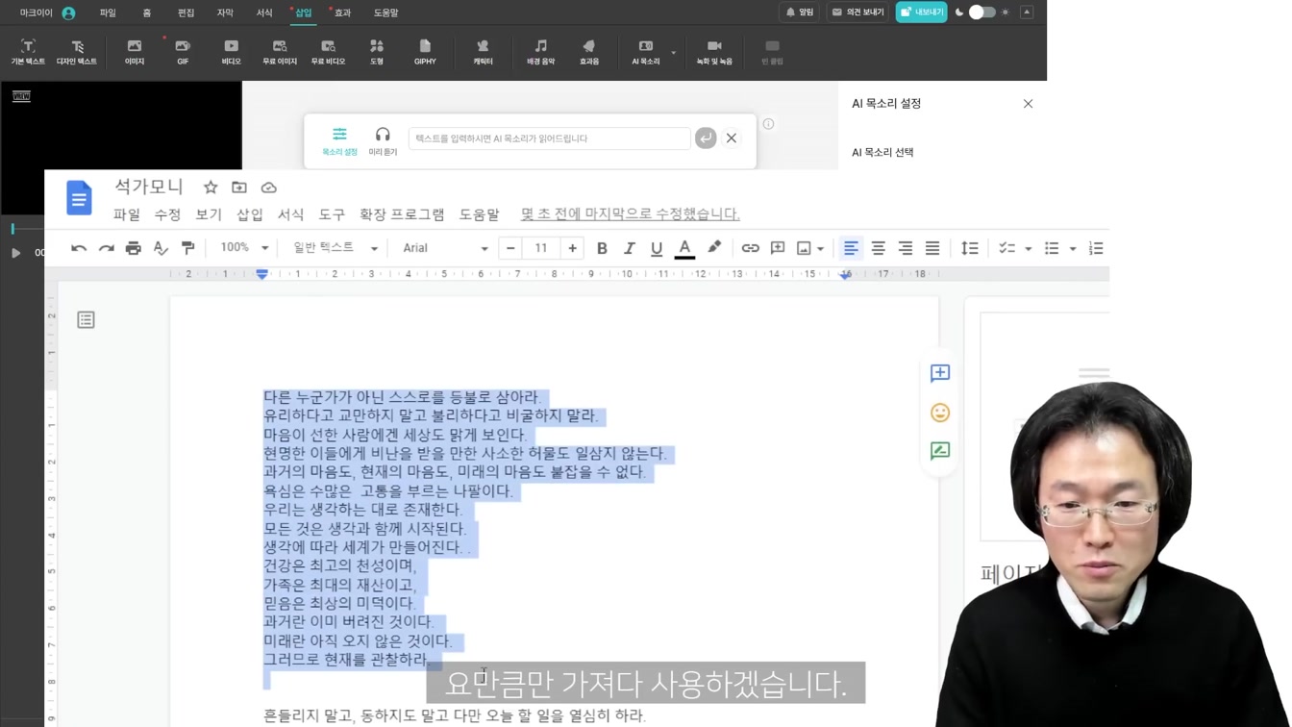
Task: Toggle italic formatting
Action: pos(629,248)
